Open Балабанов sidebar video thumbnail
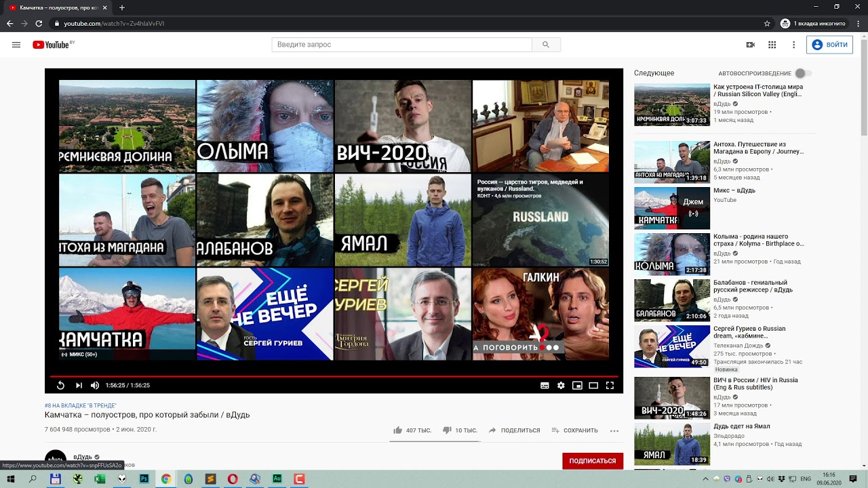Viewport: 868px width, 488px height. 672,300
